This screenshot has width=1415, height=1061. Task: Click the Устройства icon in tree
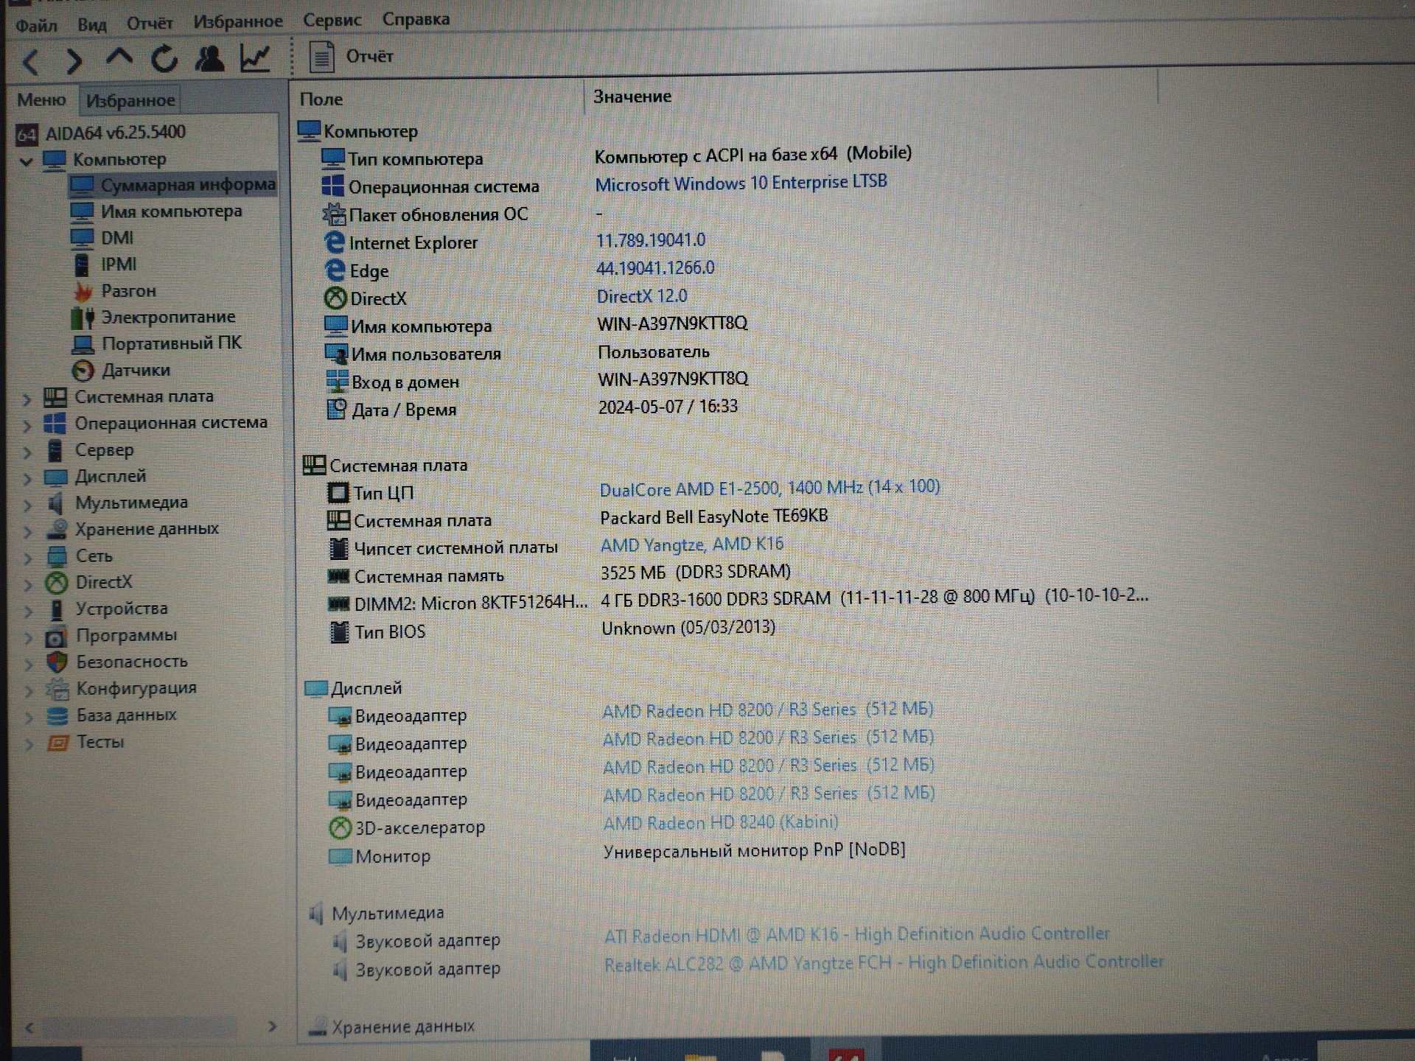click(x=56, y=610)
